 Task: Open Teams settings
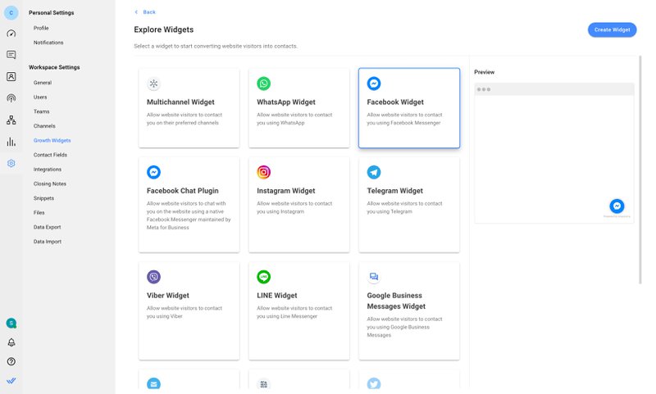click(42, 111)
